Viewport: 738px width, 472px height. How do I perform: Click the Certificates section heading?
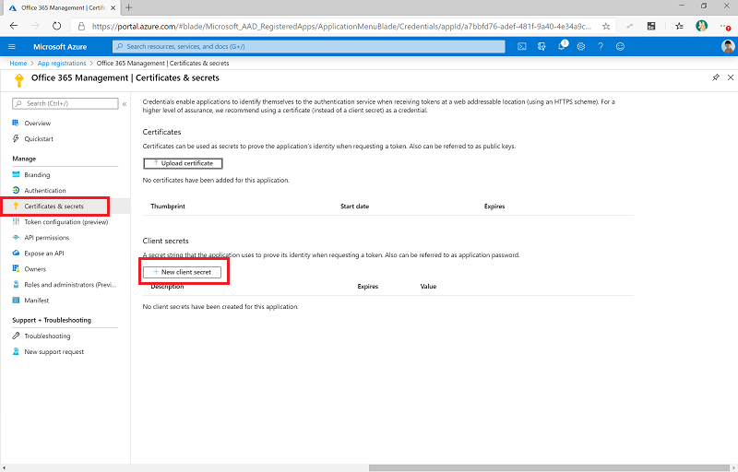(162, 132)
